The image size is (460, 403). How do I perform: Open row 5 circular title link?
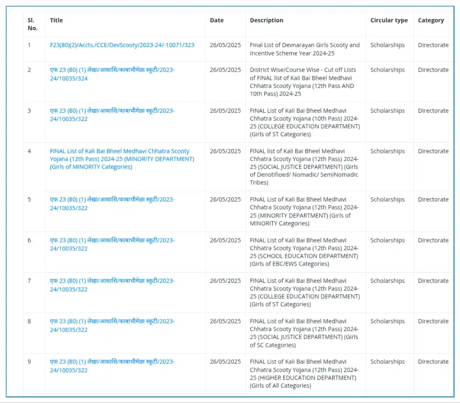tap(112, 204)
